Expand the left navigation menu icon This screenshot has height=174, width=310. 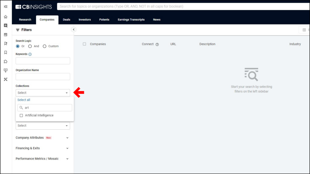point(5,7)
